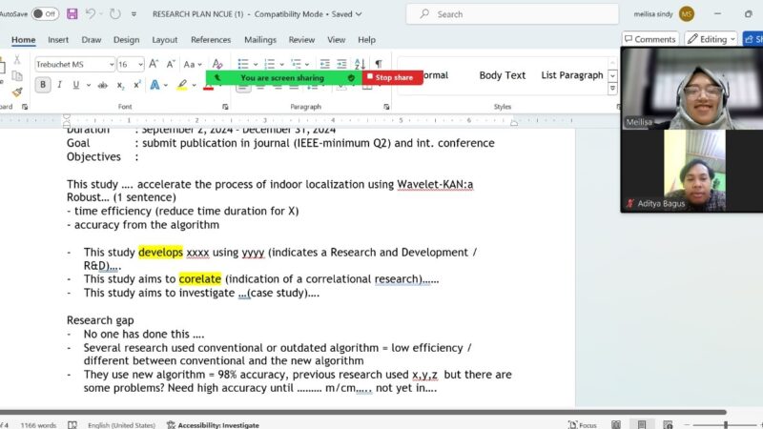Open the font size dropdown

pos(138,64)
